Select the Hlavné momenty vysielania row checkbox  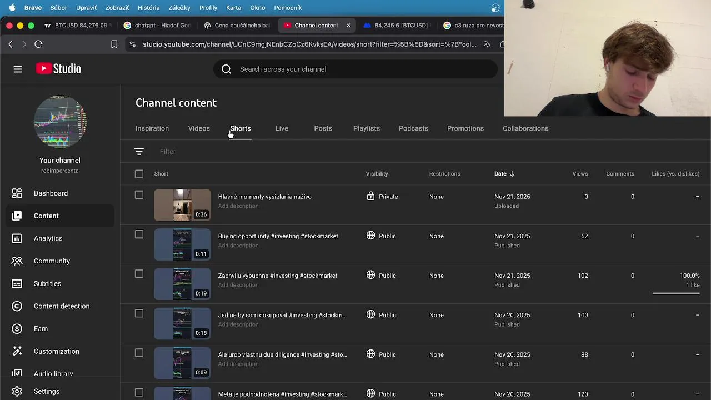pyautogui.click(x=139, y=195)
